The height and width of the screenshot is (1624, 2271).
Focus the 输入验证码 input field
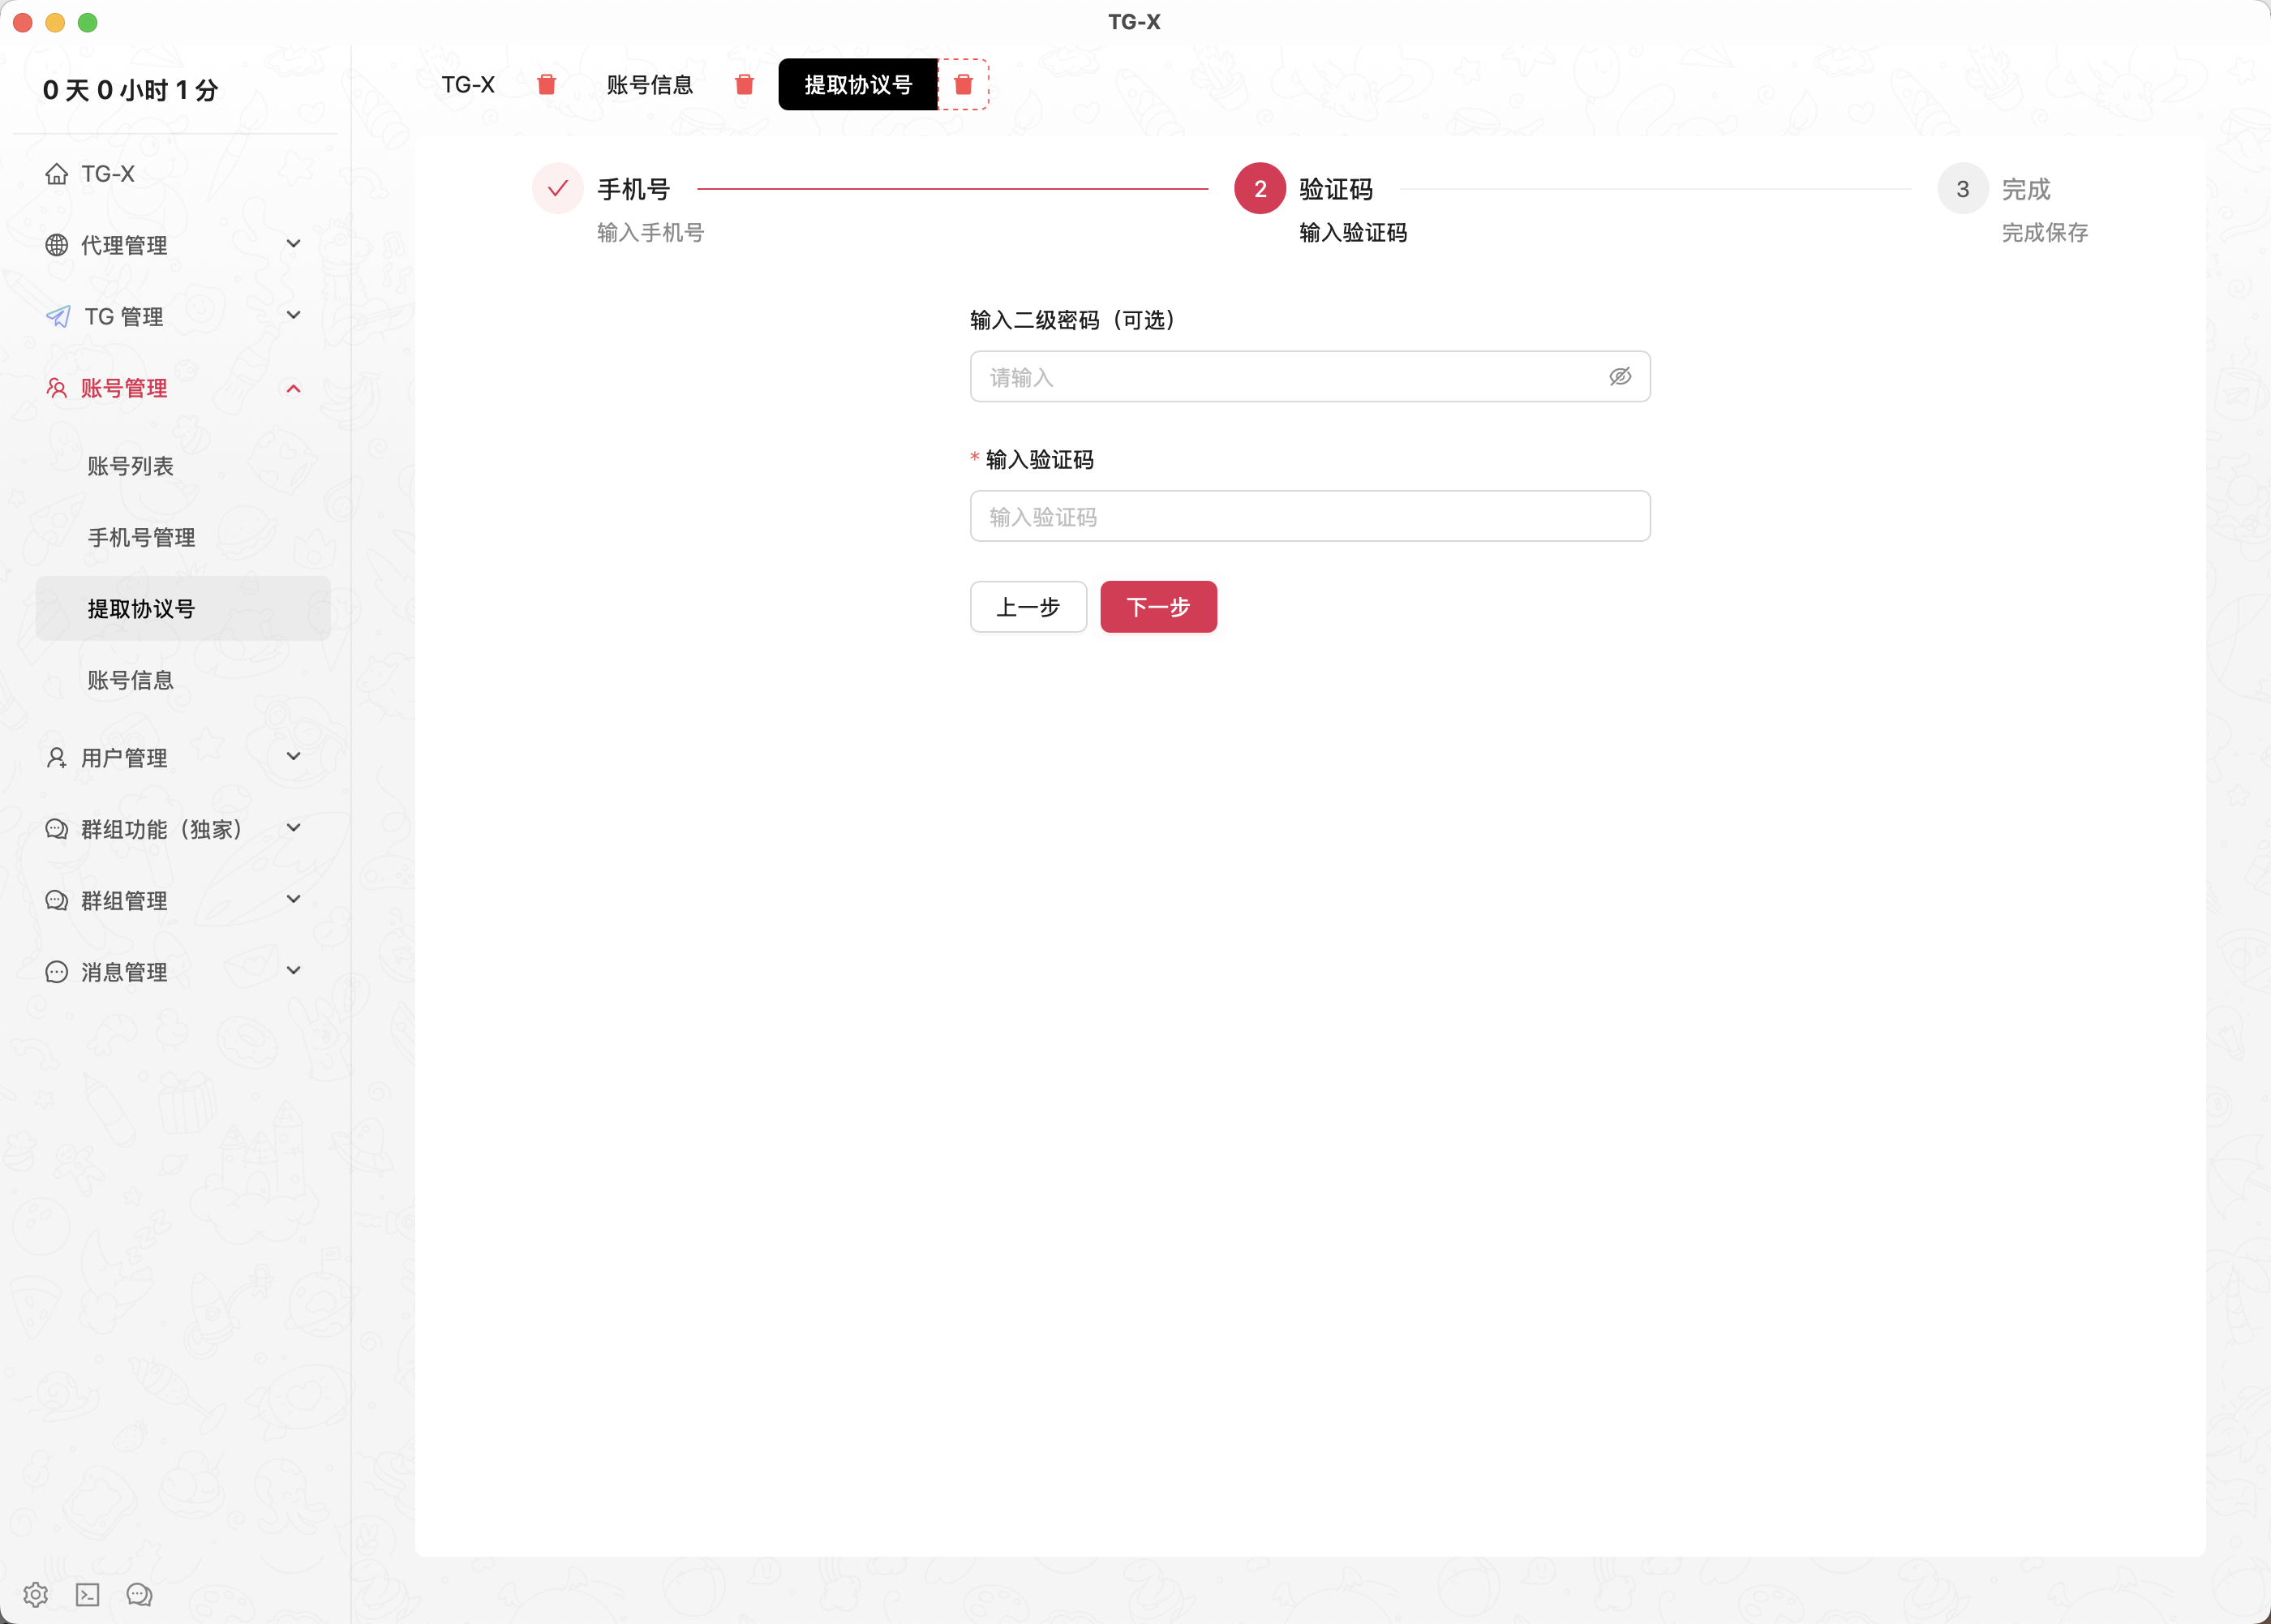(1311, 516)
